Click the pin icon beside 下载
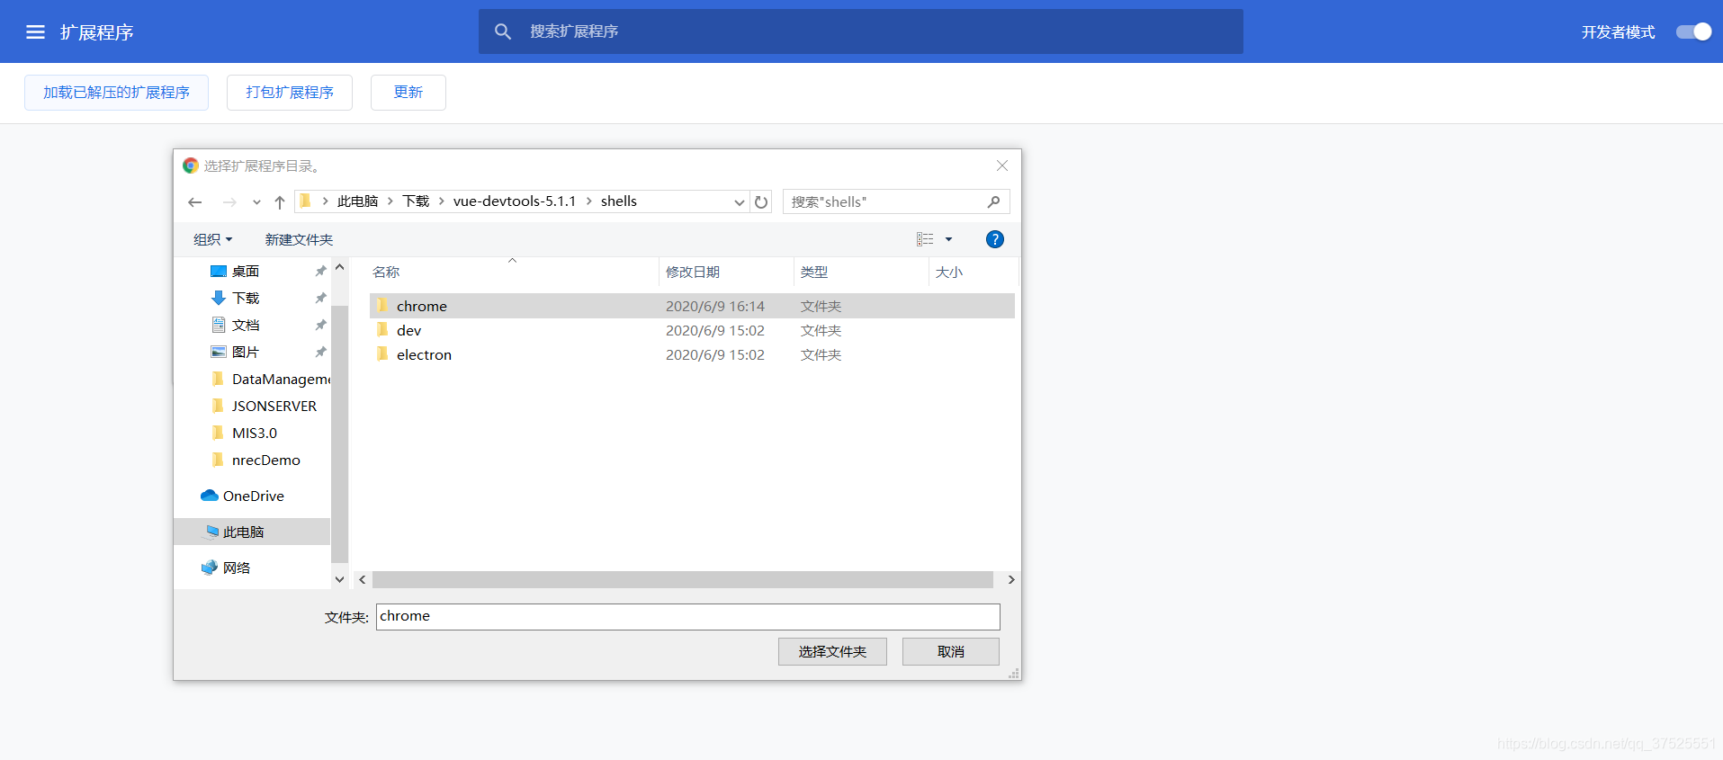1723x760 pixels. [320, 299]
